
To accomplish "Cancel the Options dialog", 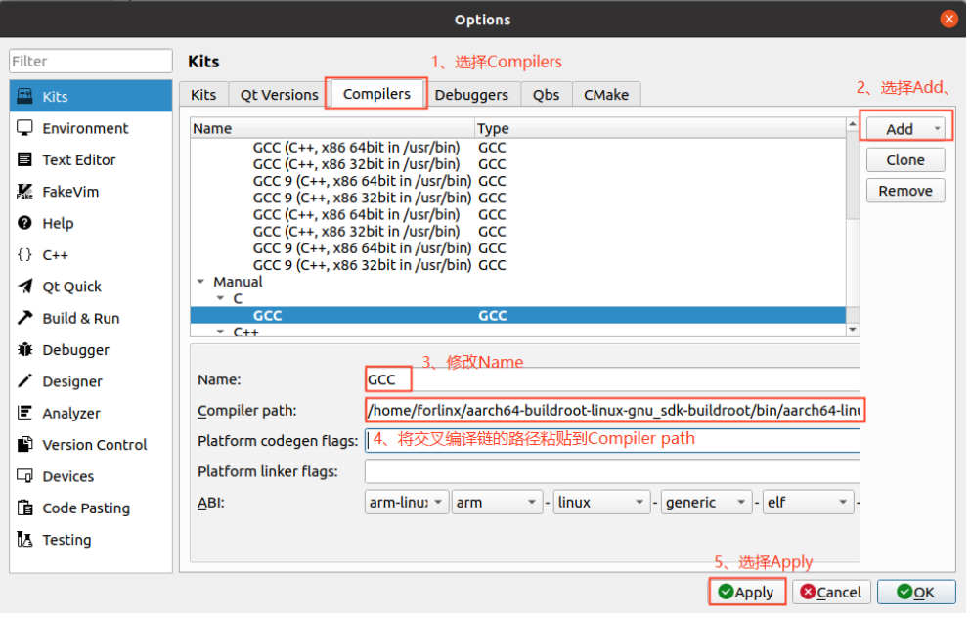I will (831, 592).
